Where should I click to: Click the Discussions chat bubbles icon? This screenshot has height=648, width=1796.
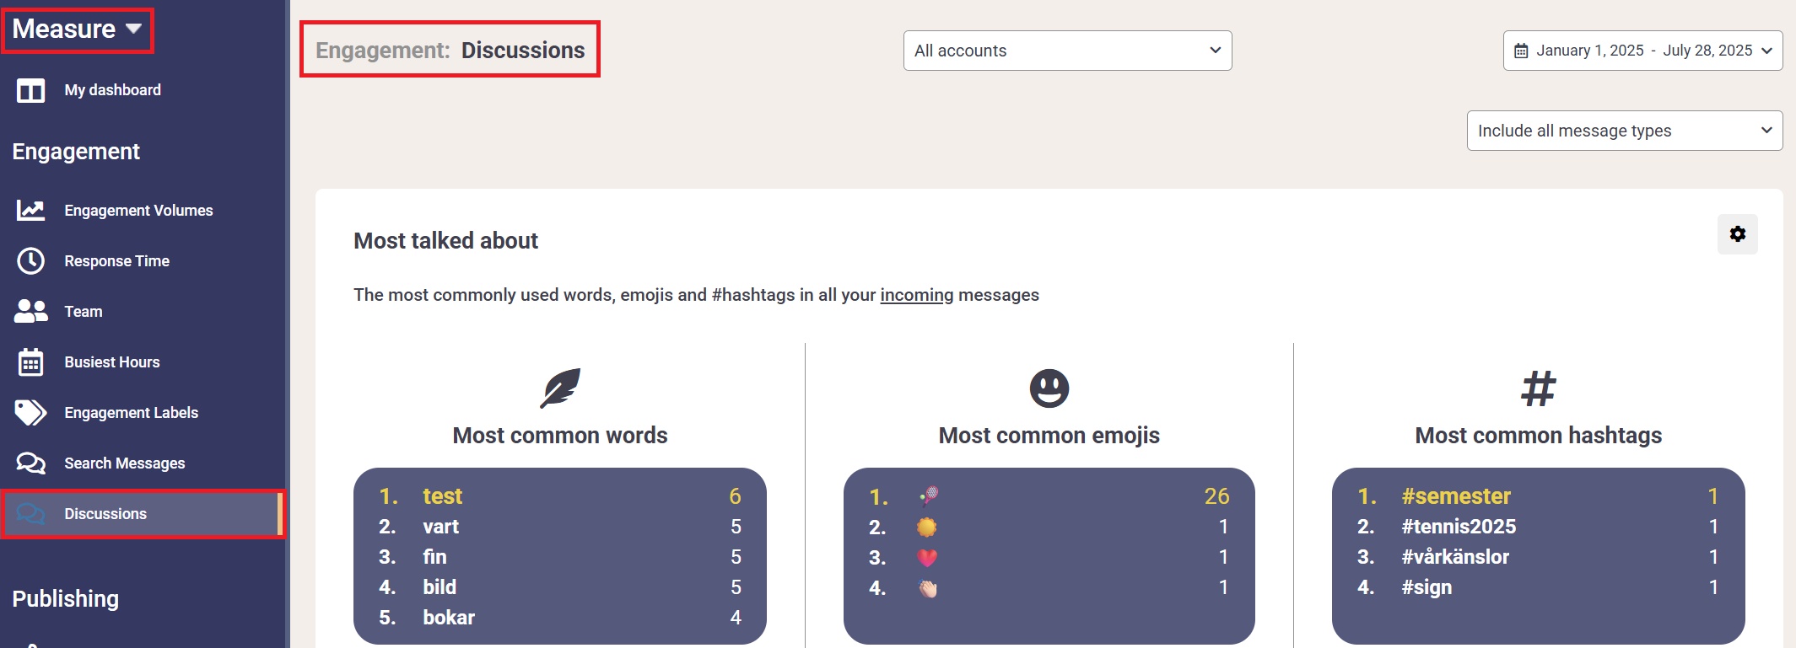tap(31, 514)
